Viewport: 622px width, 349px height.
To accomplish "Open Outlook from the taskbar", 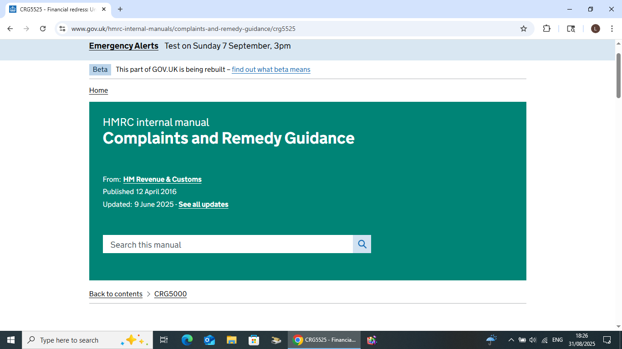I will tap(209, 340).
